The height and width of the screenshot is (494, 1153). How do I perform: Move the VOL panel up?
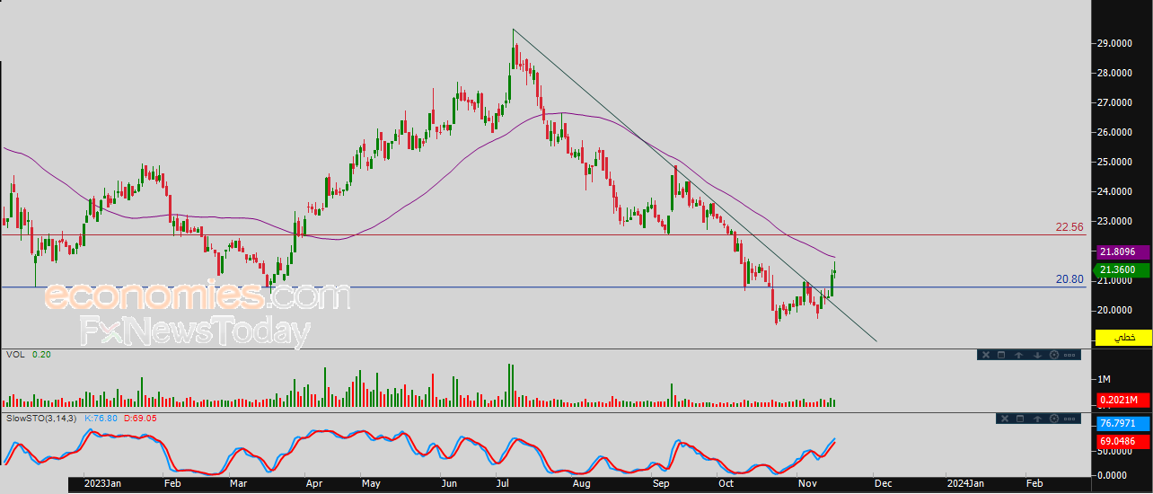[x=1019, y=355]
